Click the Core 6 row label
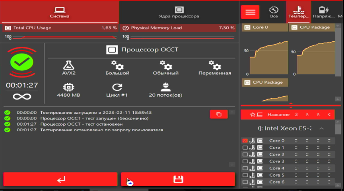Image resolution: width=344 pixels, height=191 pixels. tap(277, 182)
